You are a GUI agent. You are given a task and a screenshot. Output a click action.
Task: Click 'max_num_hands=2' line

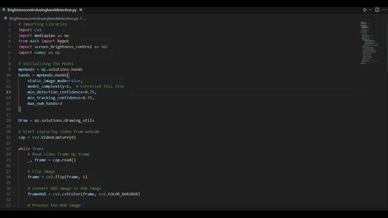[x=45, y=104]
